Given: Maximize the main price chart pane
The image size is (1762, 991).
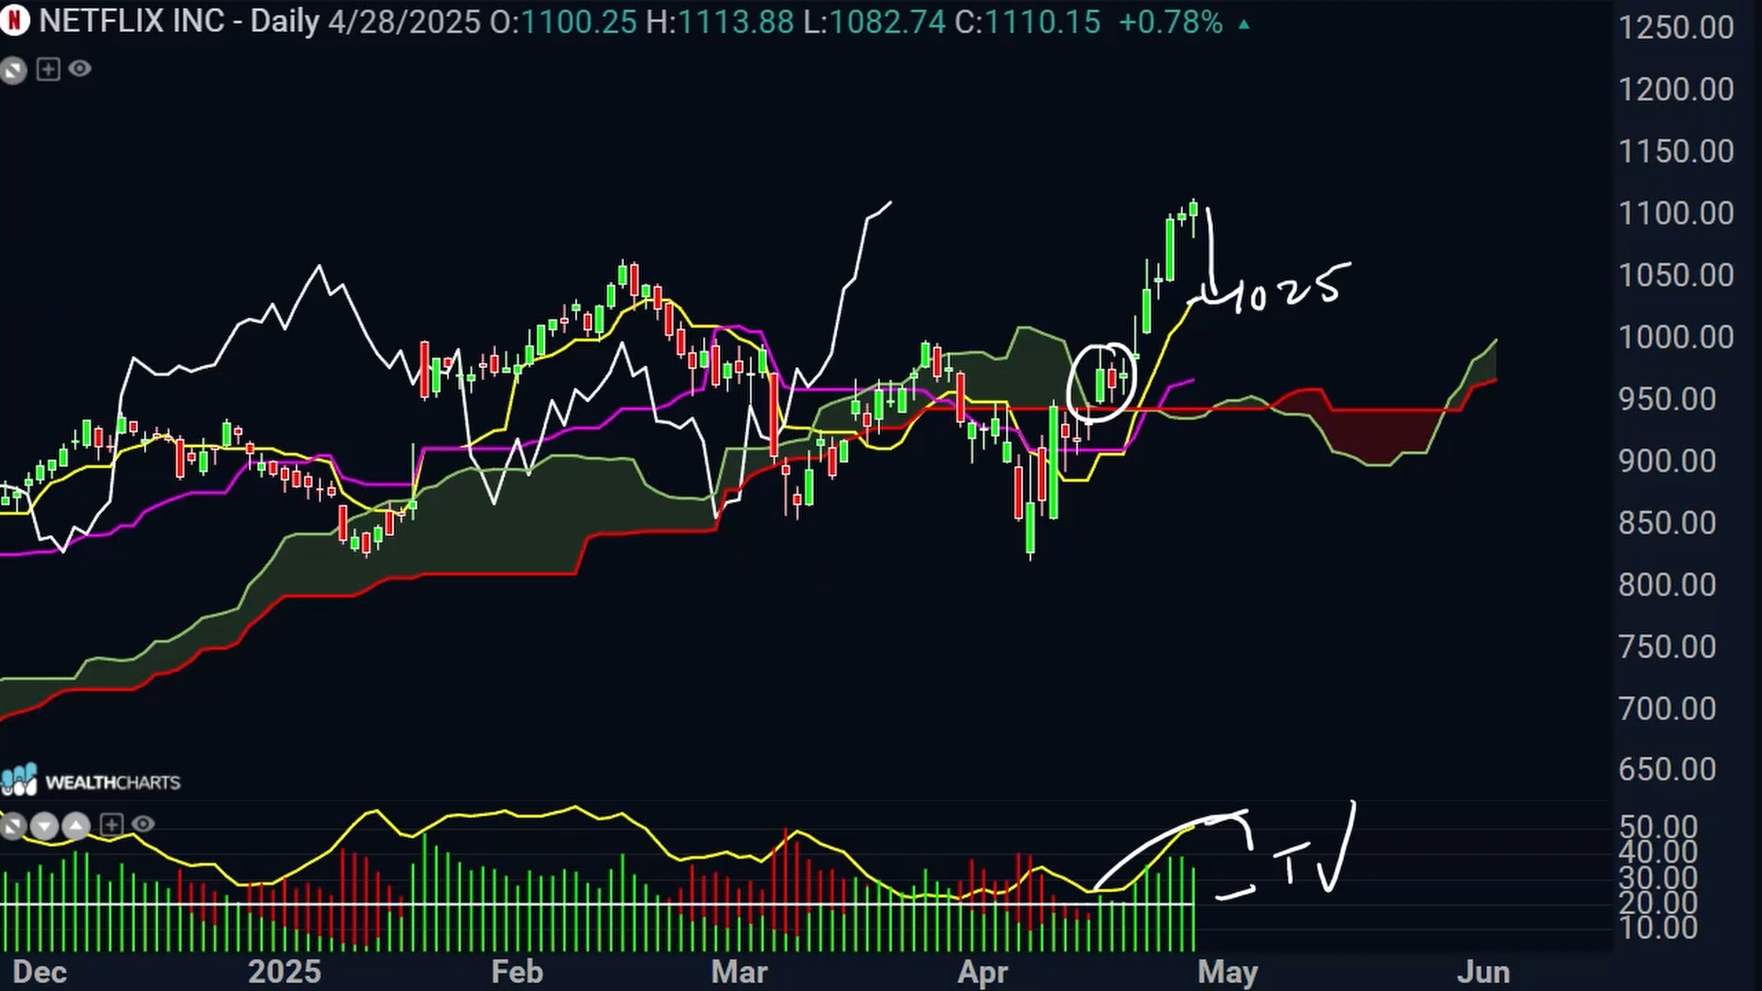Looking at the screenshot, I should (x=13, y=70).
